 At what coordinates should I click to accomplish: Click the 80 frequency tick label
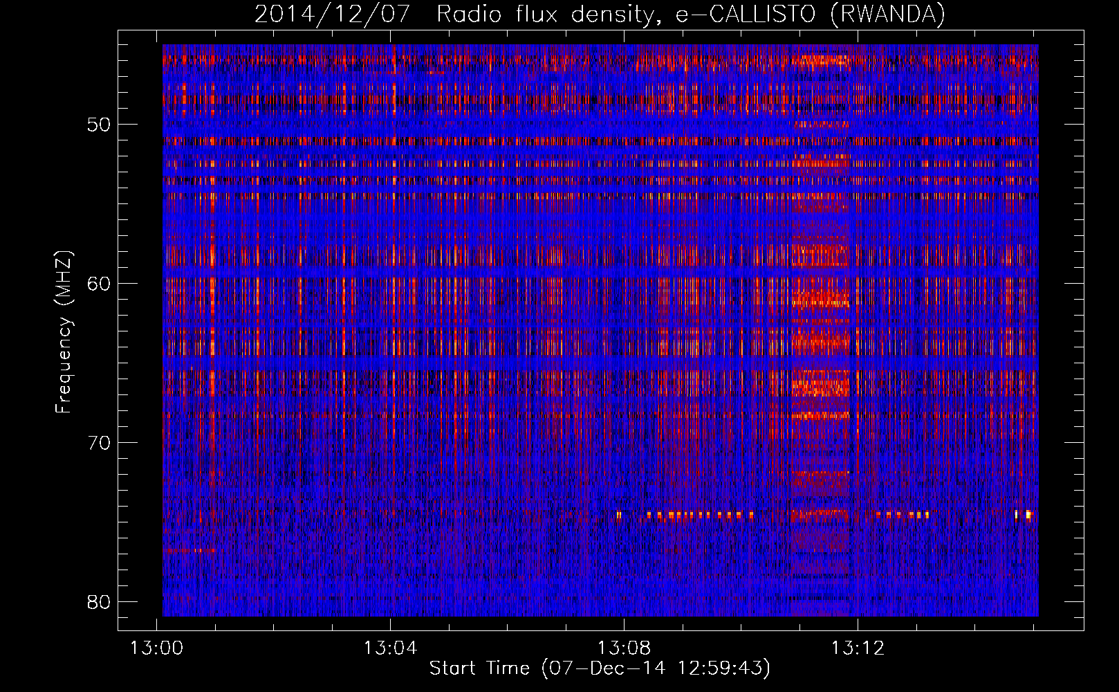(x=100, y=602)
